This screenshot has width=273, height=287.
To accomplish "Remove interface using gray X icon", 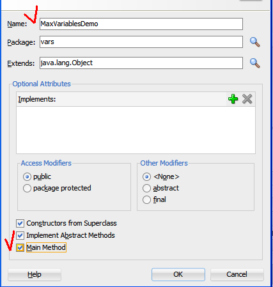I will click(x=247, y=99).
